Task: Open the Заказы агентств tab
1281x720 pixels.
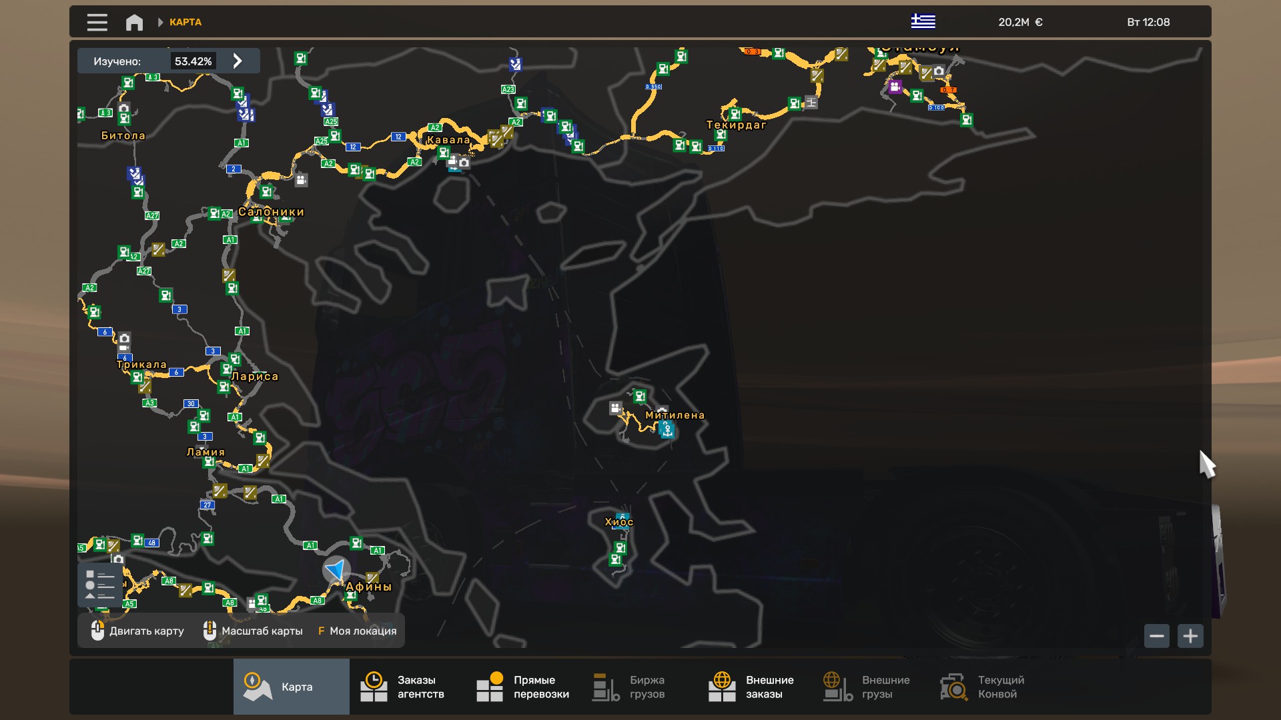Action: click(408, 687)
